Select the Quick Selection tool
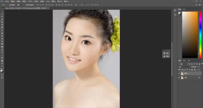Viewport: 203px width, 108px height. point(2,19)
